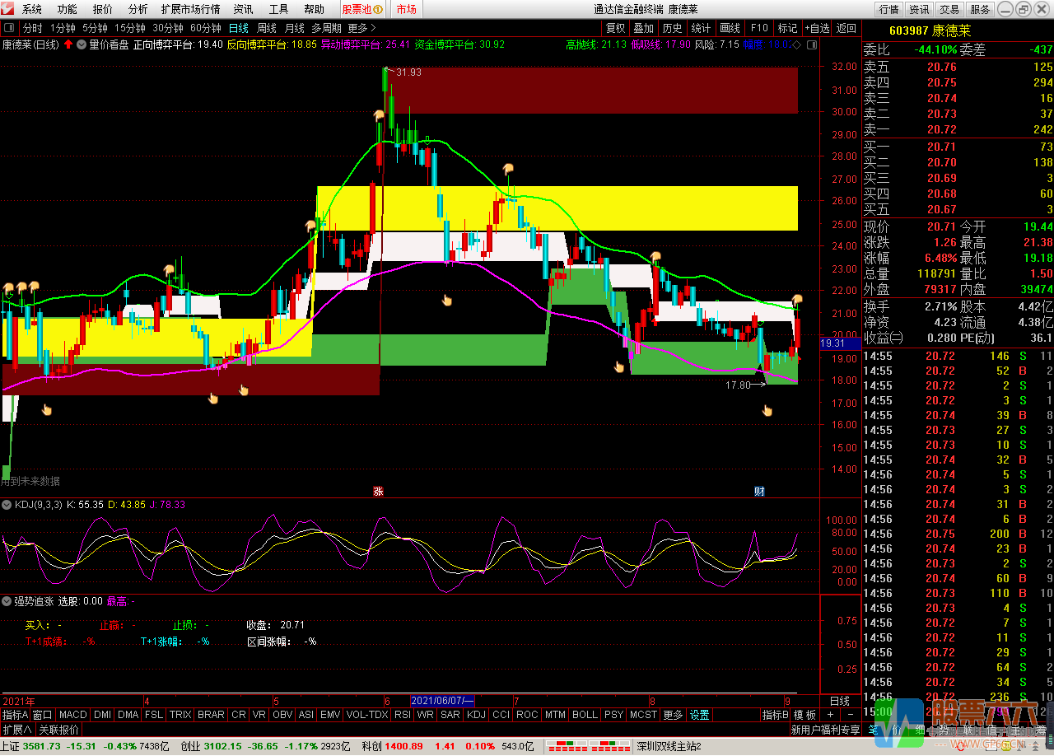The height and width of the screenshot is (756, 1054).
Task: Select the KDJ tab in the indicator bar
Action: 476,715
